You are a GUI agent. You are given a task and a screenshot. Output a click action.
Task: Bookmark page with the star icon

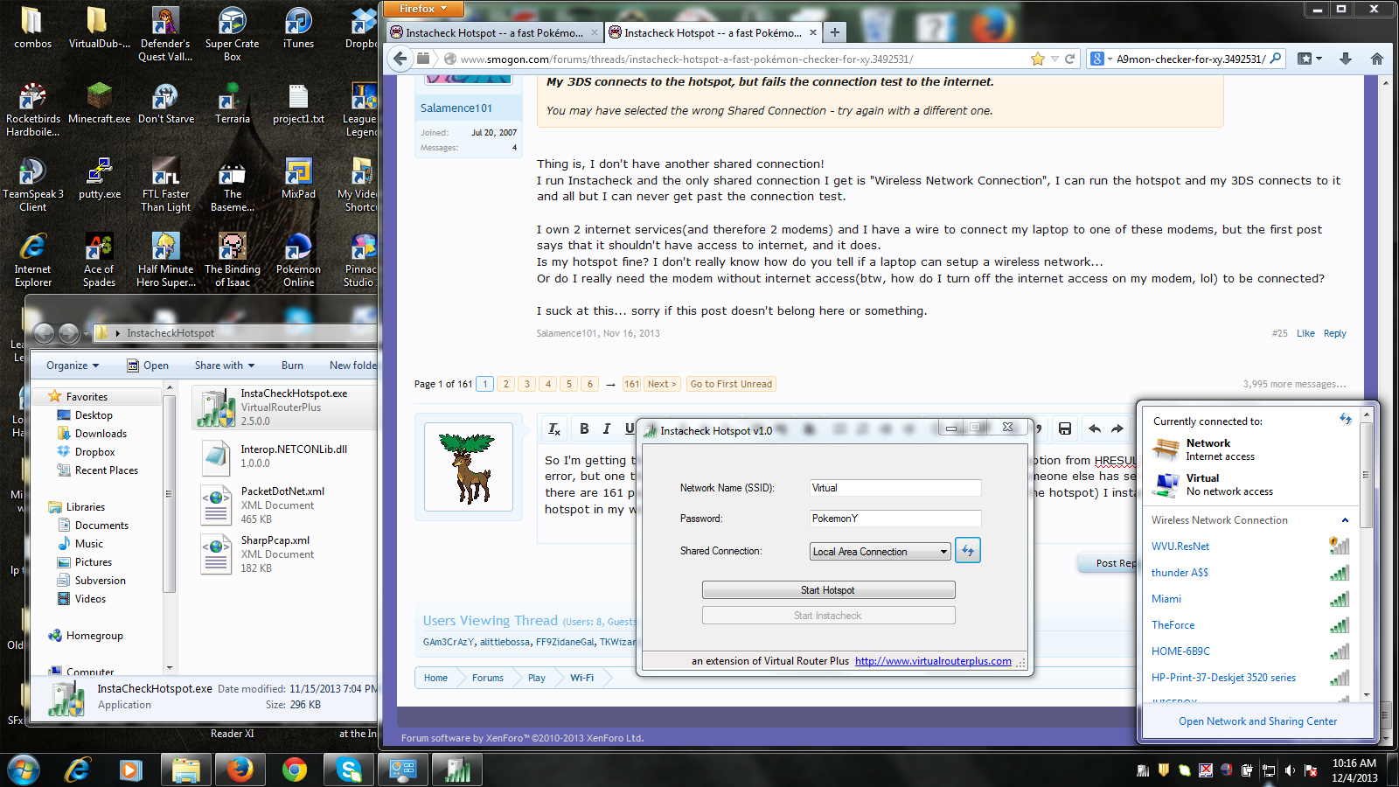pyautogui.click(x=1037, y=59)
